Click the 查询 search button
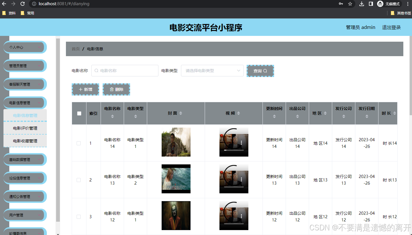Screen dimensions: 412x235 (260, 71)
